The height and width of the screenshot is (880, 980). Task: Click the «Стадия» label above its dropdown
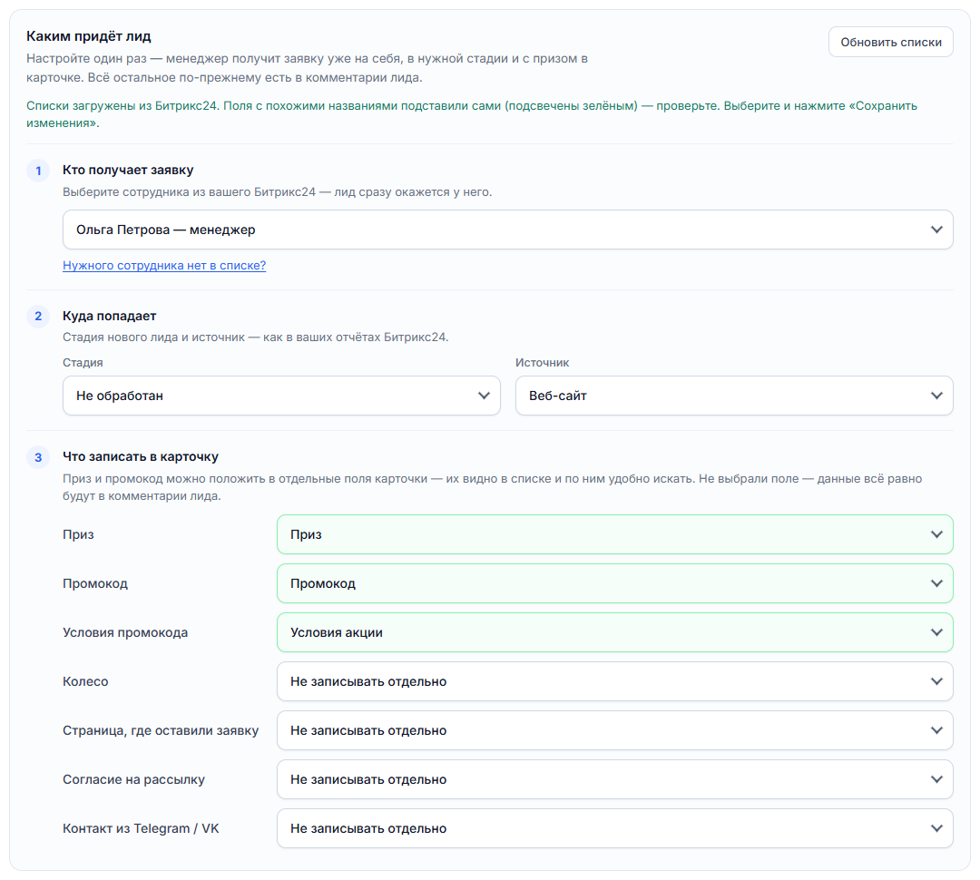point(83,363)
